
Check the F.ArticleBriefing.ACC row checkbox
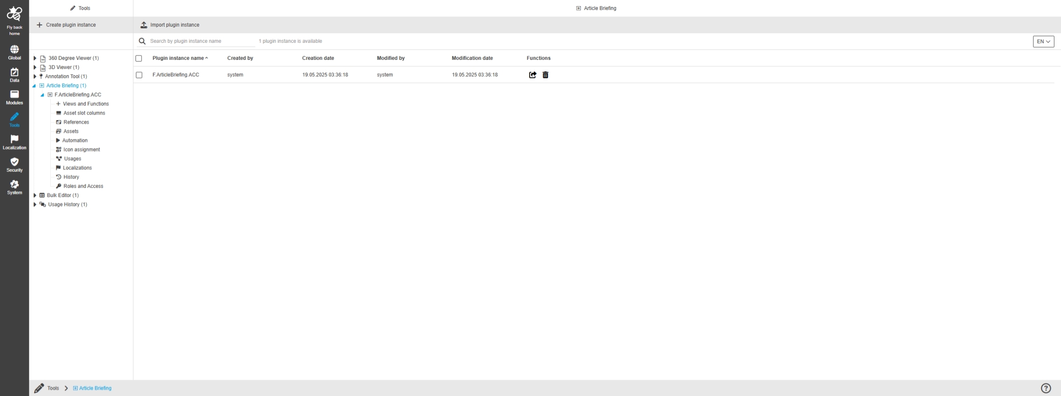[139, 75]
